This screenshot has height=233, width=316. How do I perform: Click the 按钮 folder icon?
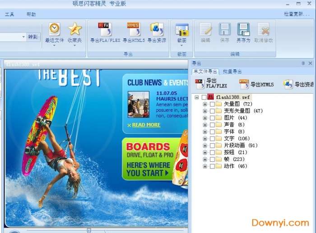click(x=218, y=152)
